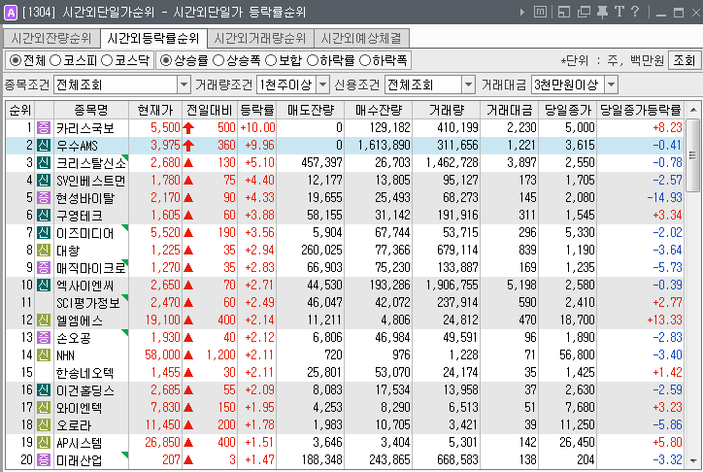Click the pin icon in title bar
The image size is (703, 472).
(x=602, y=12)
